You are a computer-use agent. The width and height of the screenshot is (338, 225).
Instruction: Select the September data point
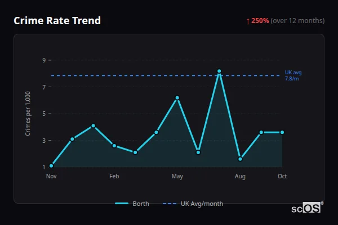[261, 132]
